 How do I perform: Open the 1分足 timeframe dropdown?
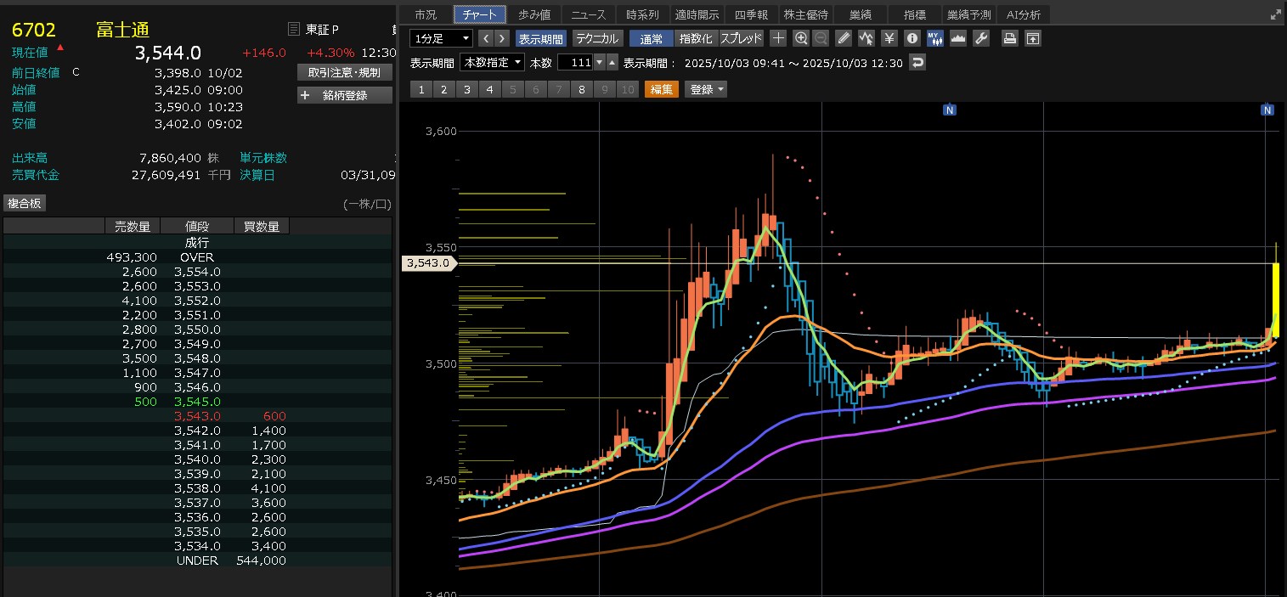tap(441, 38)
